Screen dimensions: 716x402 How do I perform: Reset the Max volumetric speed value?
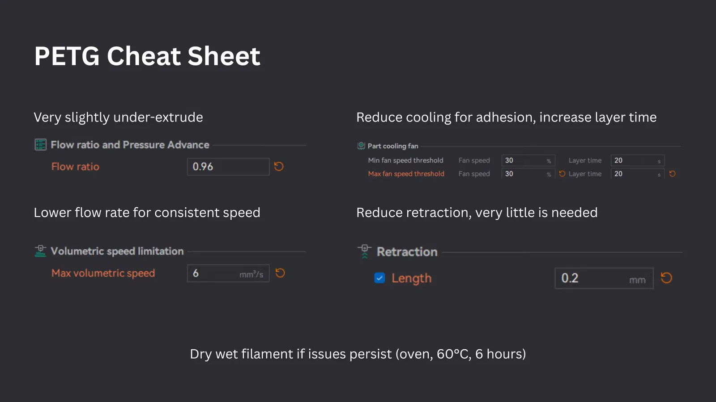280,273
